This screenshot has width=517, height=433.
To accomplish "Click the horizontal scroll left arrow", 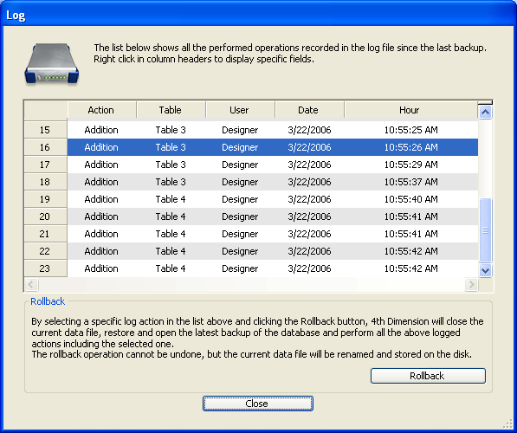I will (31, 284).
